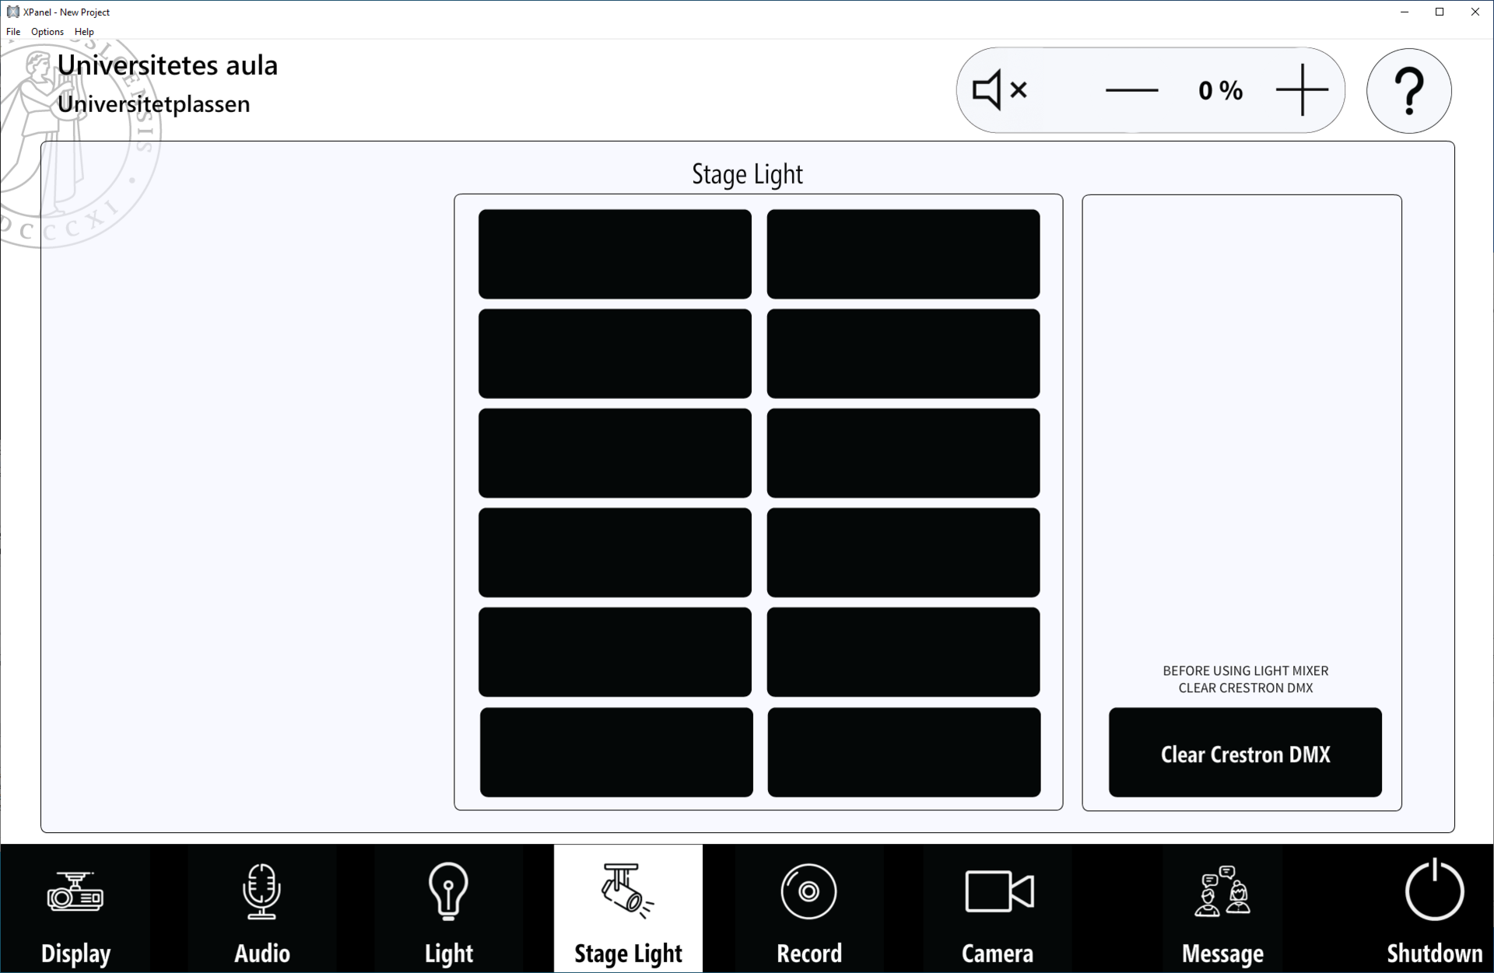This screenshot has height=973, width=1494.
Task: Click the XPanel title bar app icon
Action: 12,12
